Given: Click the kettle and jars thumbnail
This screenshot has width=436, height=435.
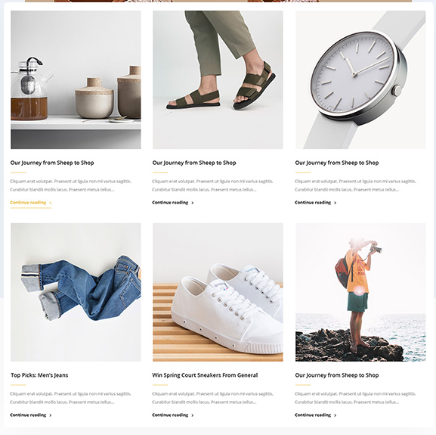Looking at the screenshot, I should tap(76, 79).
